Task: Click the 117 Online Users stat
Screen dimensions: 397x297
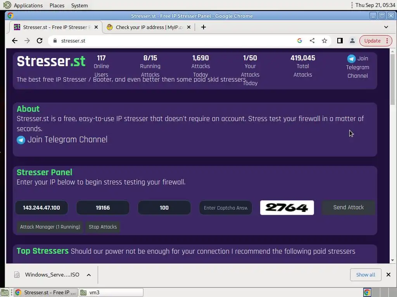Action: click(x=101, y=66)
